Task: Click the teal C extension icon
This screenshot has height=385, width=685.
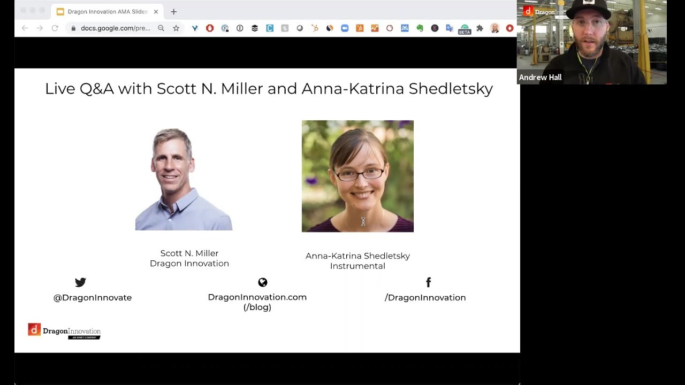Action: click(x=270, y=28)
